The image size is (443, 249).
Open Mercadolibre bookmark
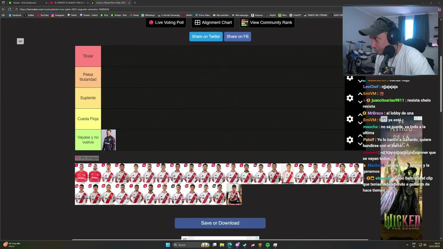(221, 15)
